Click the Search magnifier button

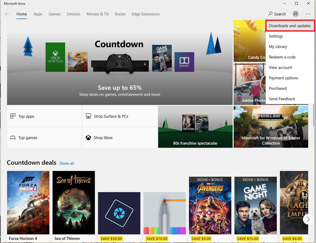pos(277,14)
